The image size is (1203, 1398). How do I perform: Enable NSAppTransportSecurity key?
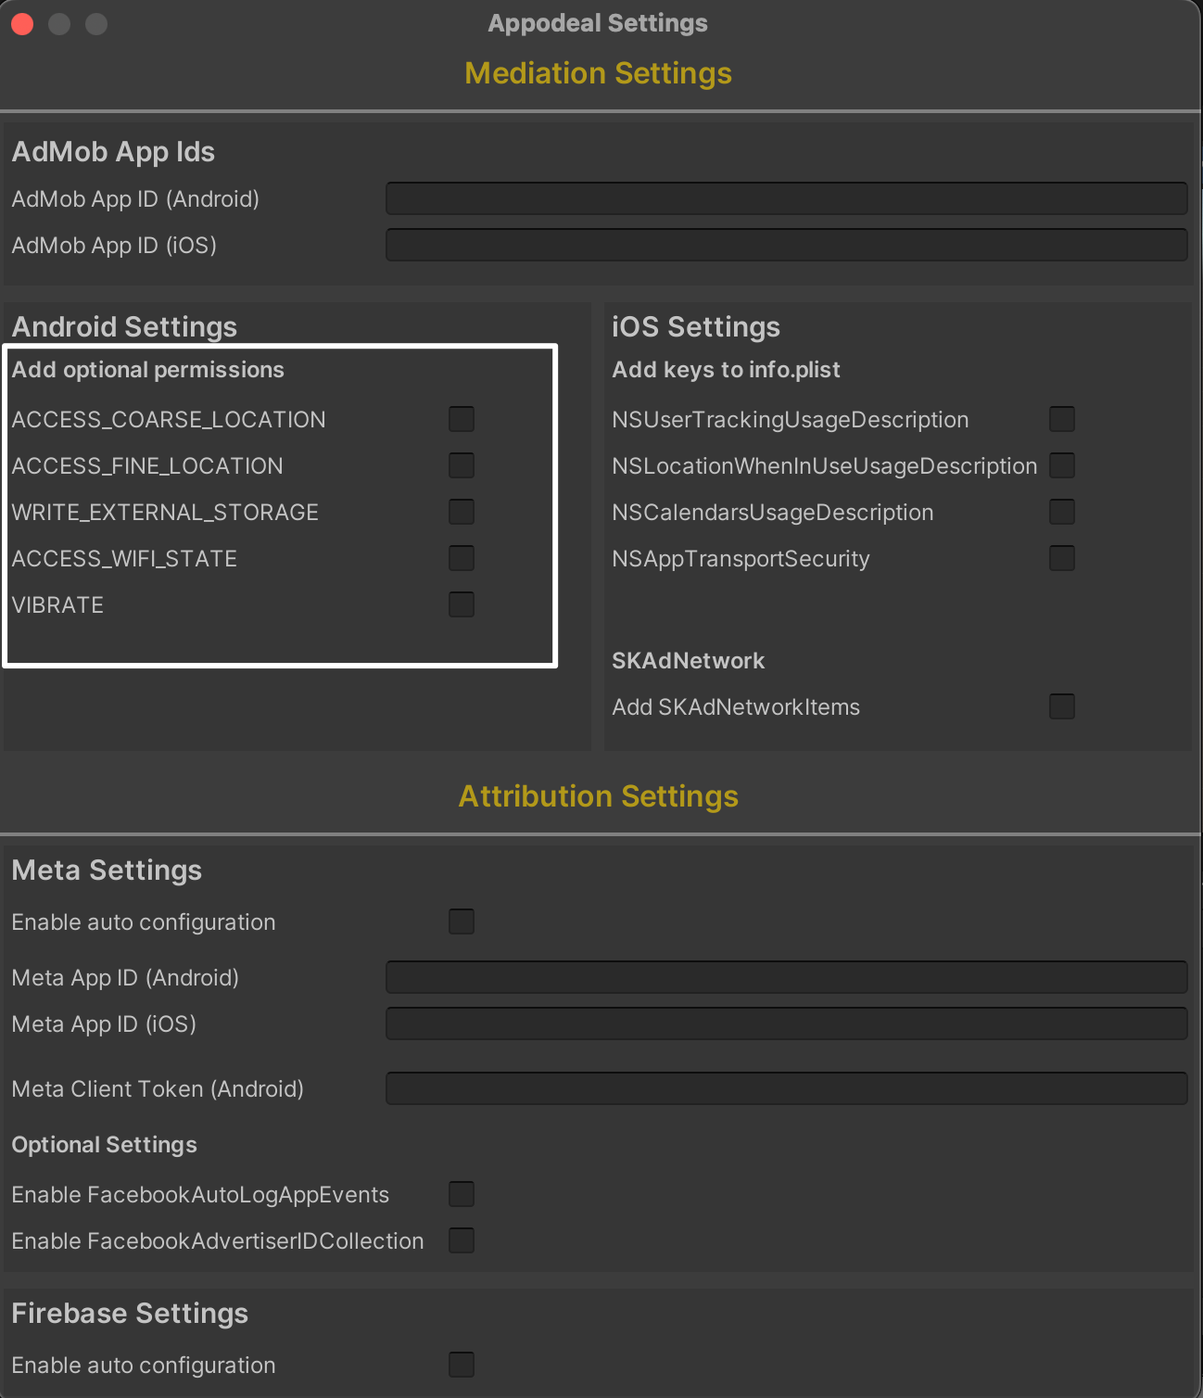tap(1061, 558)
